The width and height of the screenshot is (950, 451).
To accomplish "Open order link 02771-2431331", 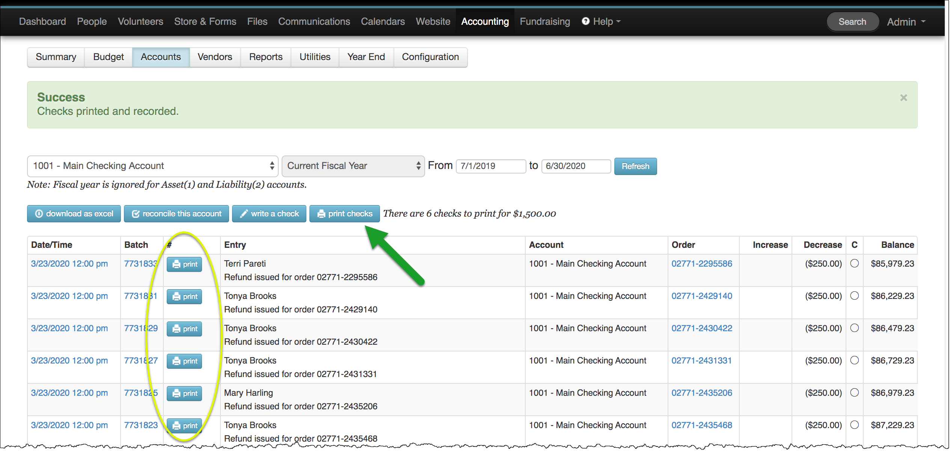I will (x=701, y=360).
